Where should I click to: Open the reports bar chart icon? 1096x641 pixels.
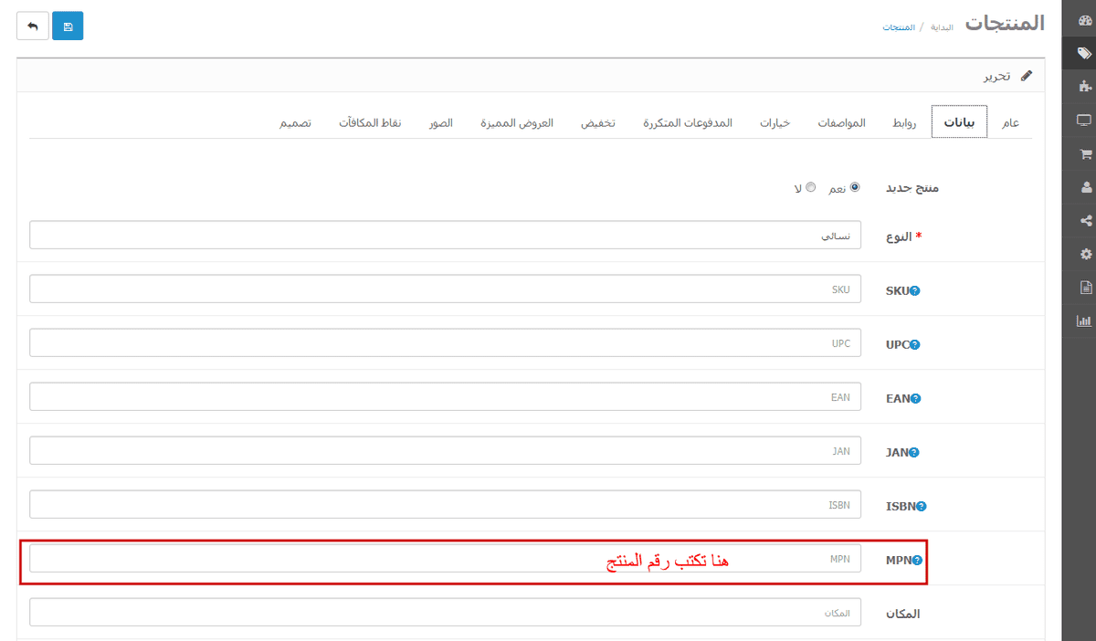point(1085,320)
